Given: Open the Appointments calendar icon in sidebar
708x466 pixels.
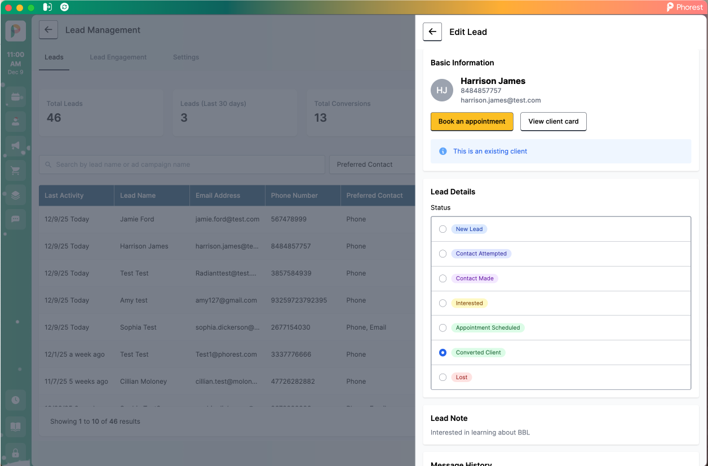Looking at the screenshot, I should pos(15,96).
